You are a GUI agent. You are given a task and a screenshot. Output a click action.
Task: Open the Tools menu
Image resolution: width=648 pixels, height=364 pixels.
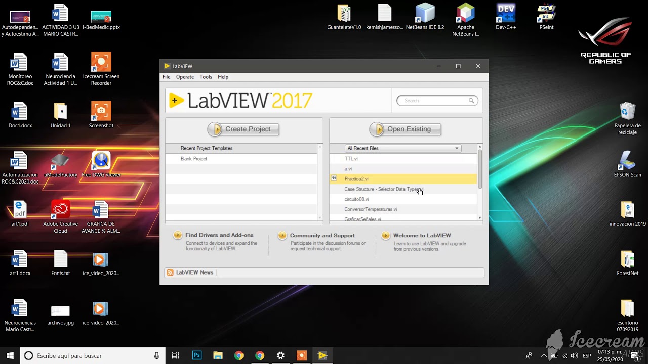(206, 77)
